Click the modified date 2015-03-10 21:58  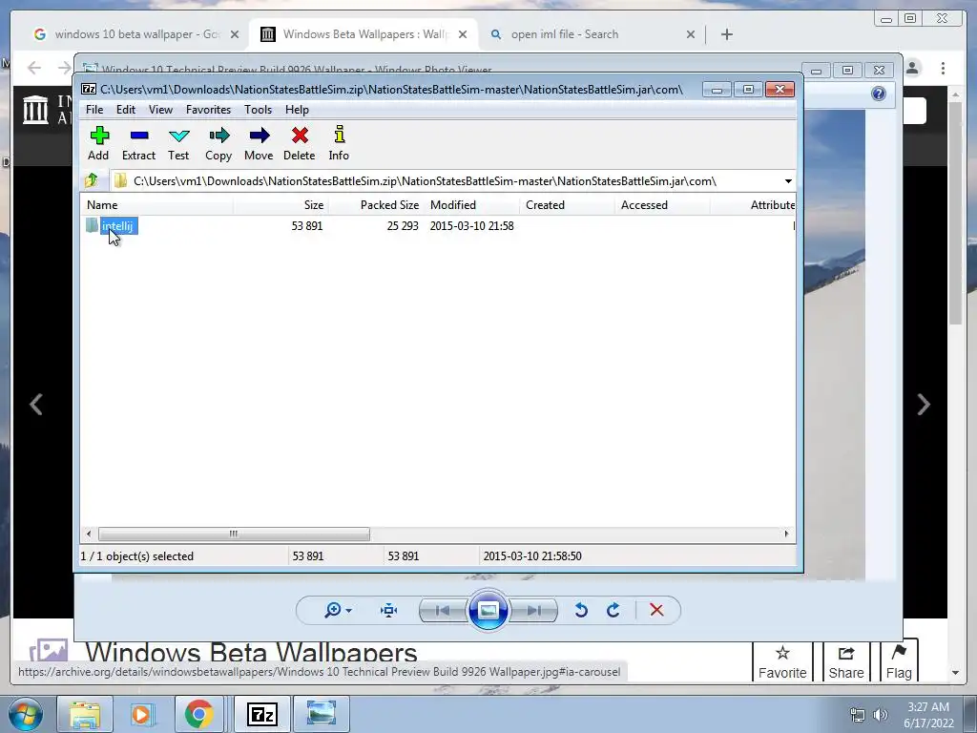click(471, 225)
